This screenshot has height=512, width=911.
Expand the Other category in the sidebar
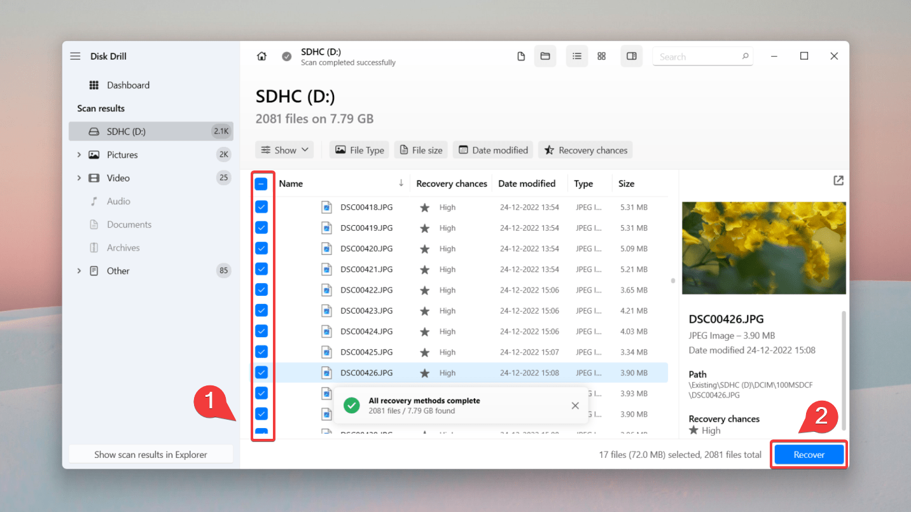click(x=79, y=270)
